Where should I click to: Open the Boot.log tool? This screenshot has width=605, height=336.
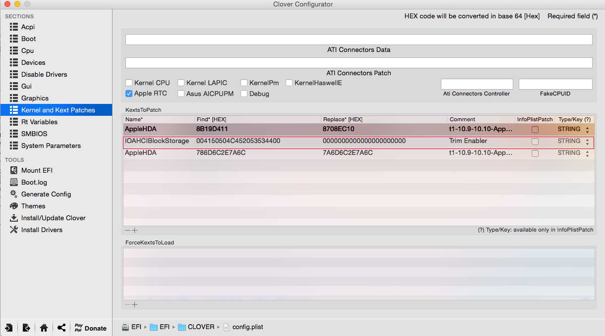[34, 182]
